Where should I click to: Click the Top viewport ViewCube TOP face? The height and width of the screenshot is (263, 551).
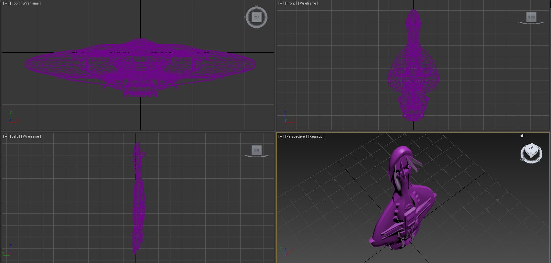[256, 17]
